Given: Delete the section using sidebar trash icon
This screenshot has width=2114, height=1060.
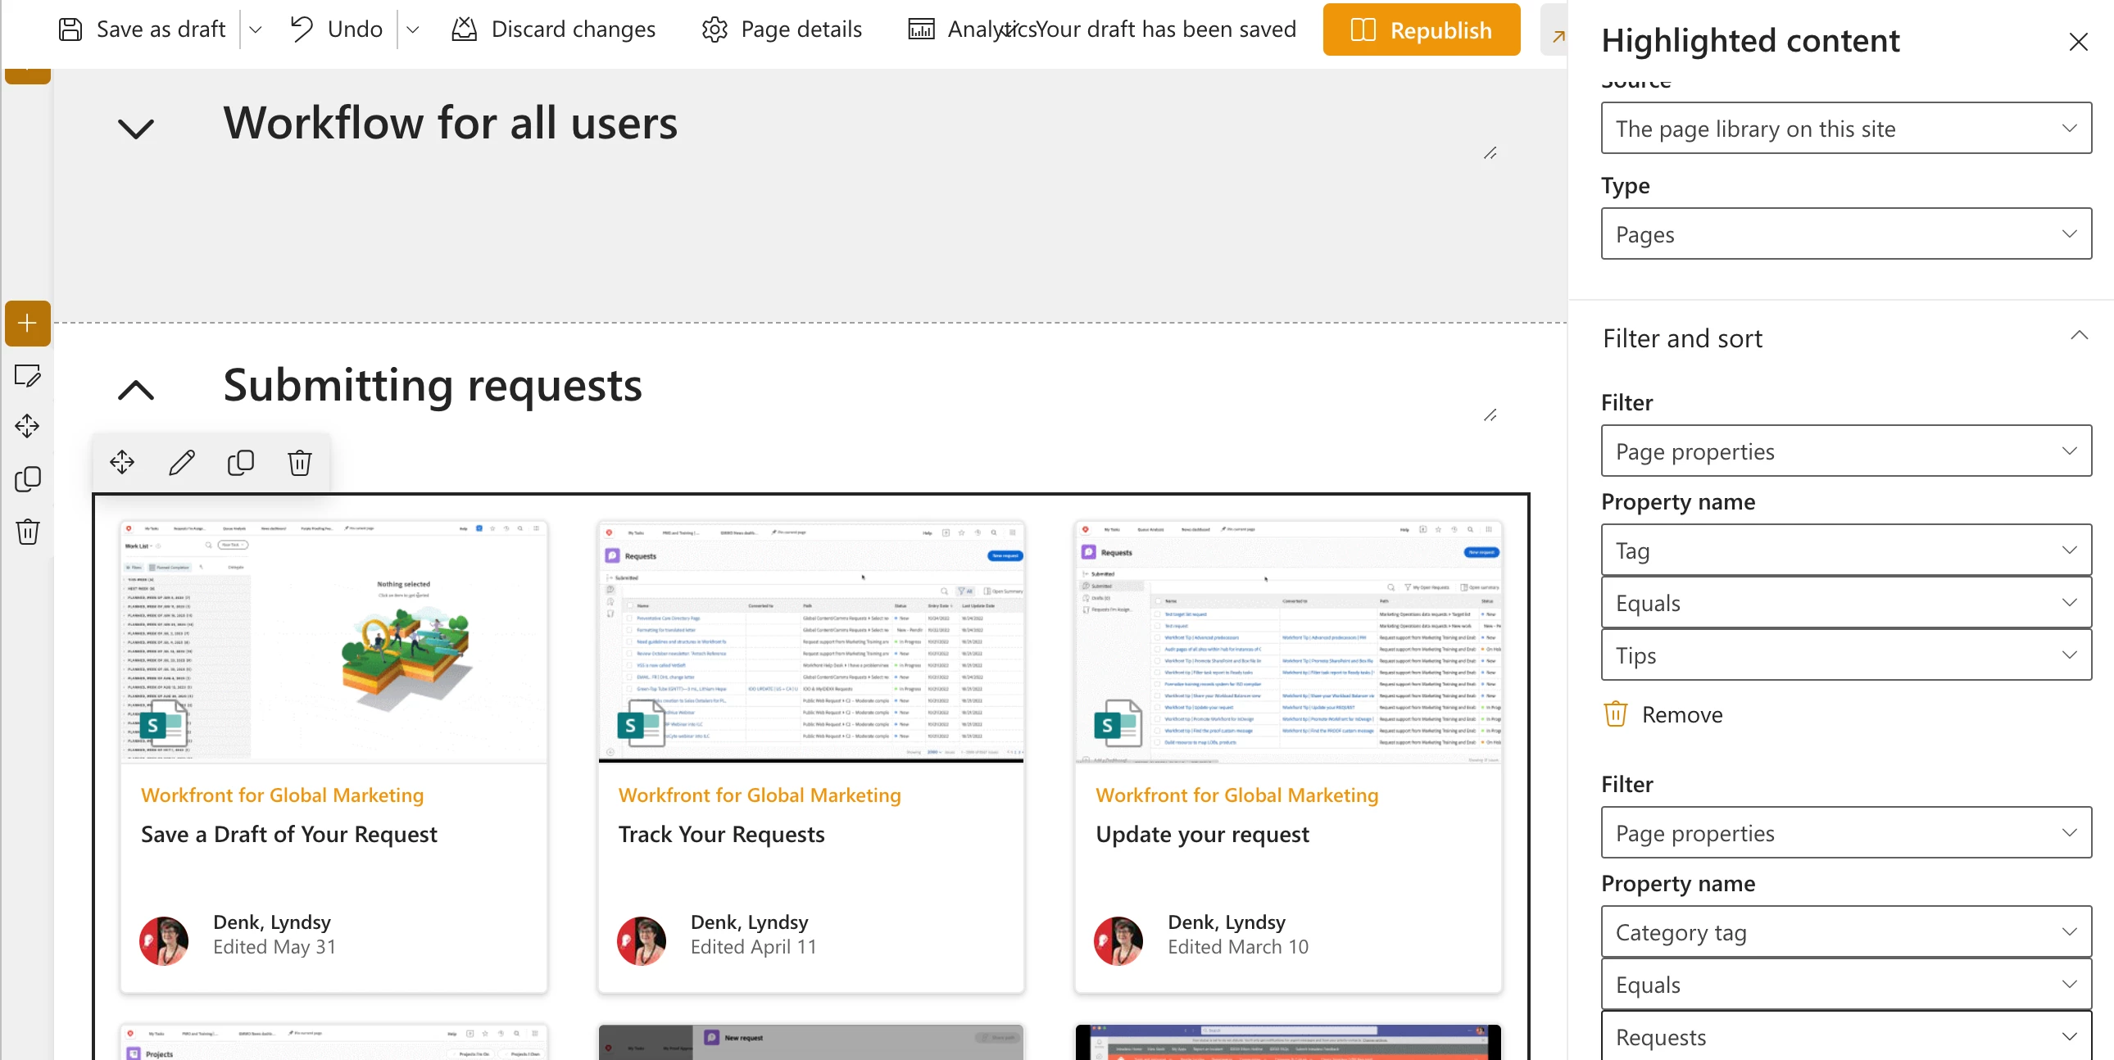Looking at the screenshot, I should coord(28,532).
